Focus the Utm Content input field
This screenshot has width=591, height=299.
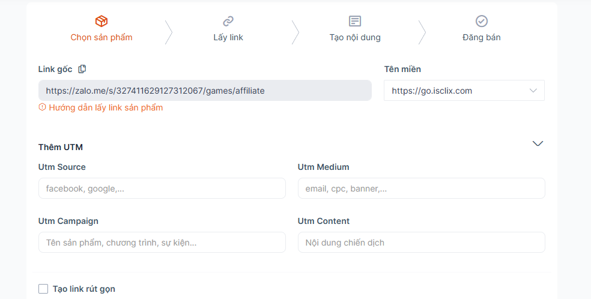pos(421,243)
